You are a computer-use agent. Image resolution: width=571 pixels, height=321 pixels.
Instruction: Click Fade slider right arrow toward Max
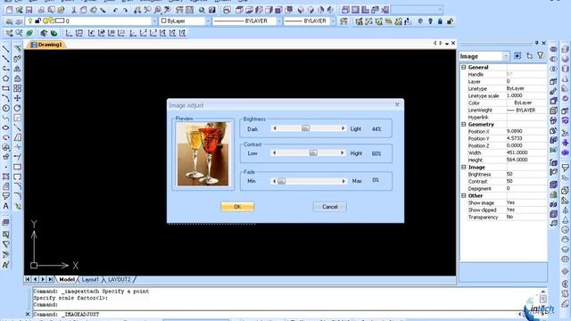tap(343, 181)
